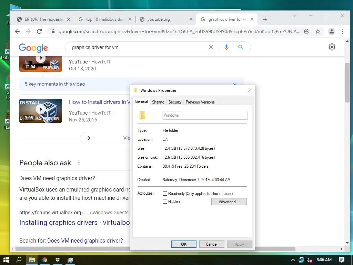Image resolution: width=353 pixels, height=265 pixels.
Task: Close the ERROR: The requested tab
Action: click(x=69, y=19)
